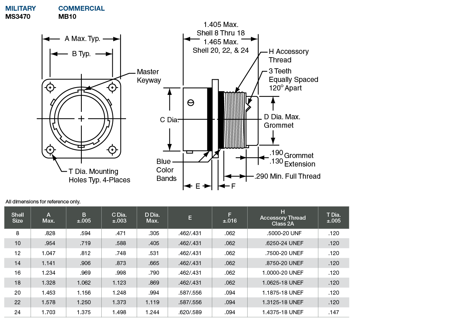Select the 1.062 table value
This screenshot has width=451, height=326.
coord(84,283)
